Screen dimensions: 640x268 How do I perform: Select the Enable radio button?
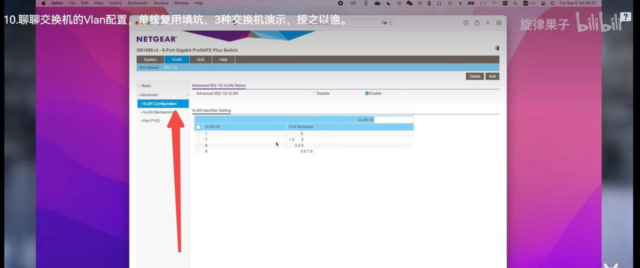coord(367,93)
